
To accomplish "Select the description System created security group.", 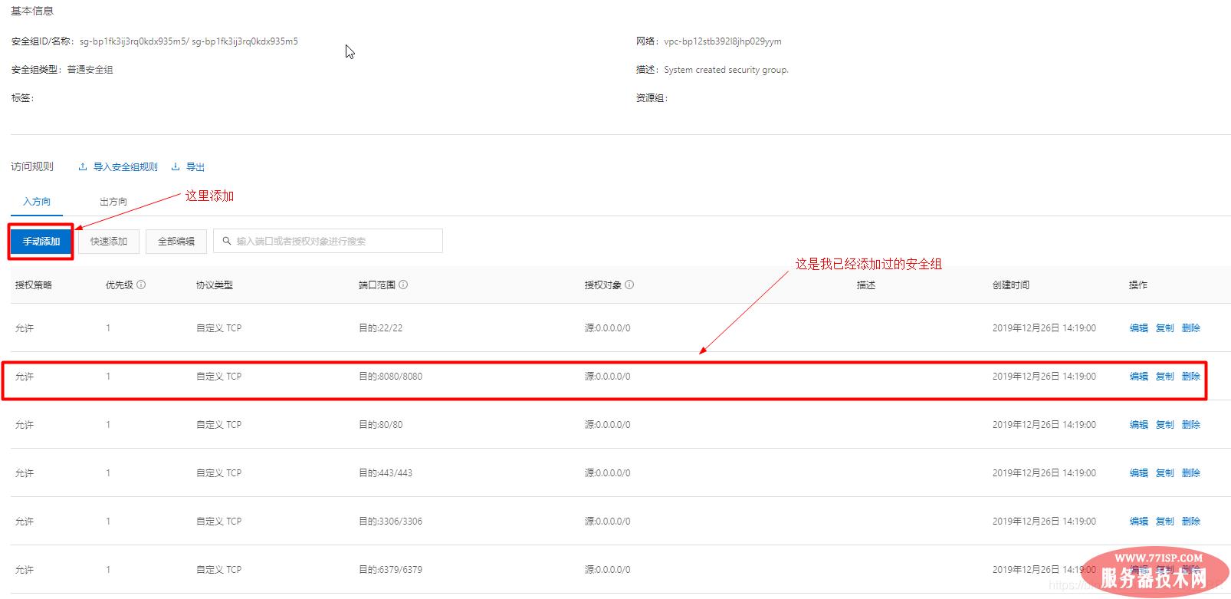I will [x=726, y=70].
